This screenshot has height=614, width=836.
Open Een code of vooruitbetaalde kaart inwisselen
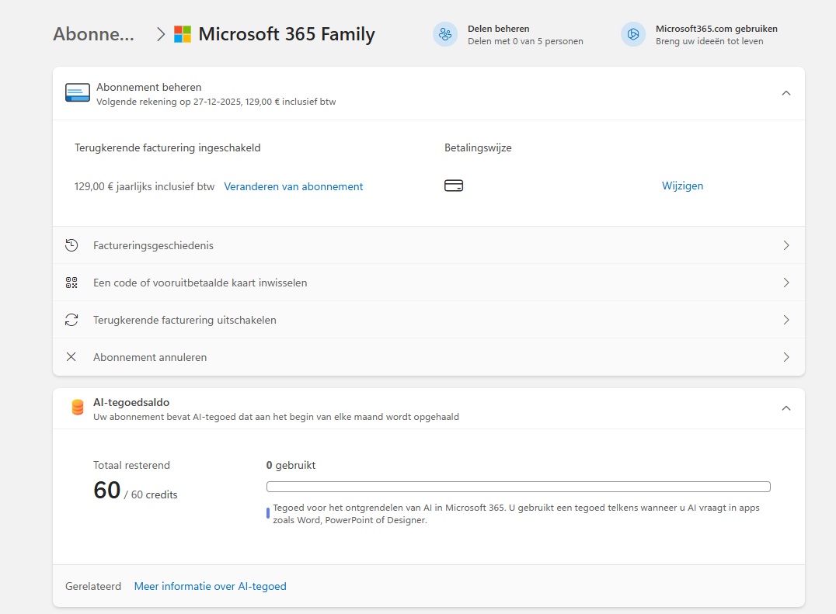coord(429,283)
